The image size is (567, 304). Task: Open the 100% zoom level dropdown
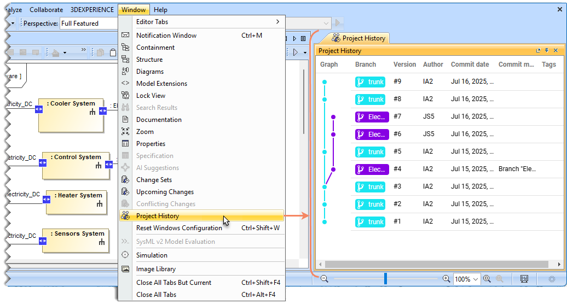[x=467, y=279]
